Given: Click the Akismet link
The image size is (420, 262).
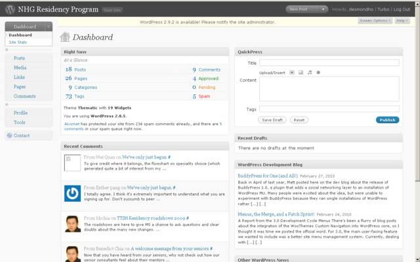Looking at the screenshot, I should pos(72,124).
